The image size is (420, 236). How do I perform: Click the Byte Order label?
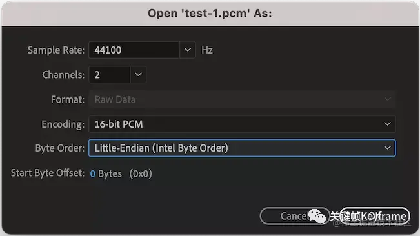coord(60,148)
